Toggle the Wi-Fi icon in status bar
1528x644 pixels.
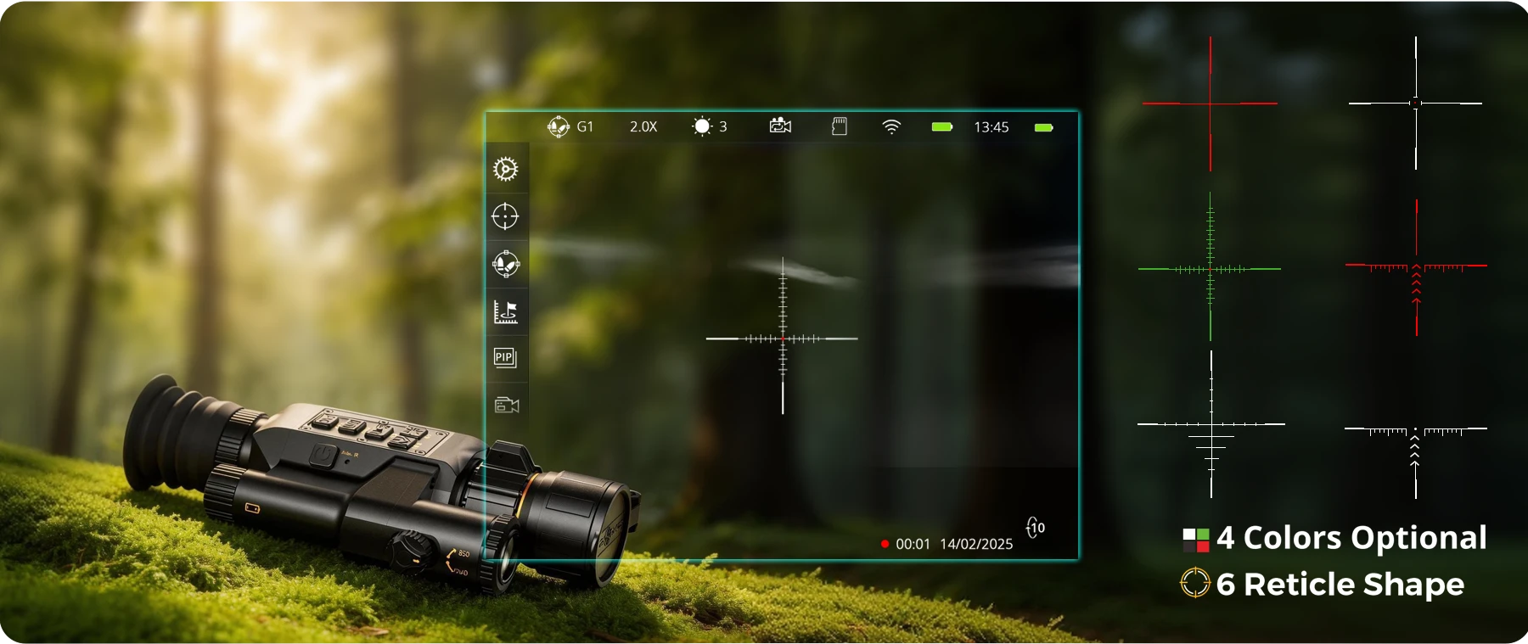coord(891,127)
